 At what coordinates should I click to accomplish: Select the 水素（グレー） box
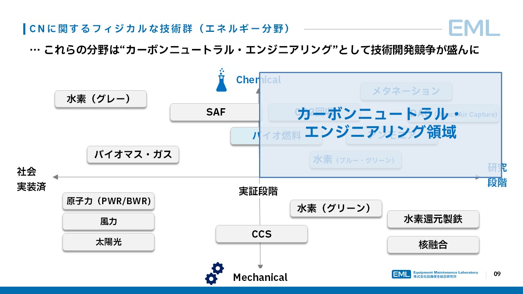101,99
